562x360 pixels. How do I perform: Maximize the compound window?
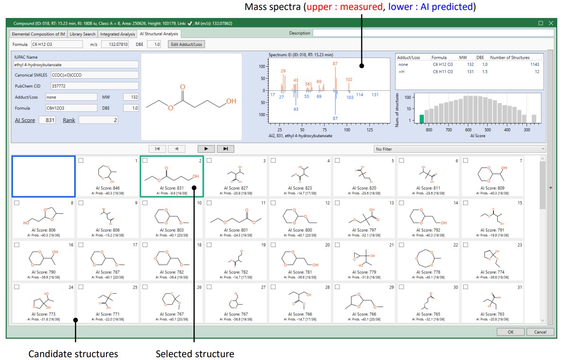coord(541,23)
